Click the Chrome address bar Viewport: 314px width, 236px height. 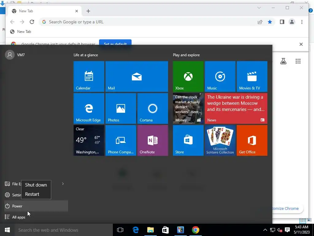coord(148,22)
